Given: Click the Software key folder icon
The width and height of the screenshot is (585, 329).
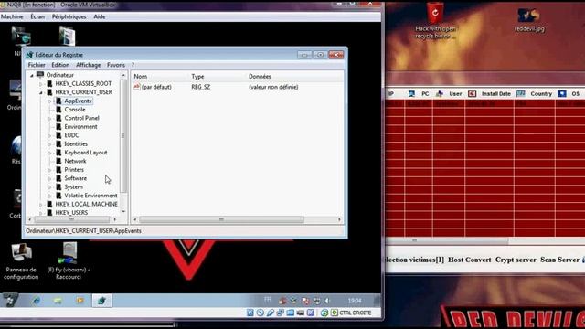Looking at the screenshot, I should (x=58, y=178).
